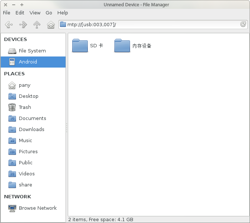
Task: Click the pany home icon in Places
Action: click(12, 85)
